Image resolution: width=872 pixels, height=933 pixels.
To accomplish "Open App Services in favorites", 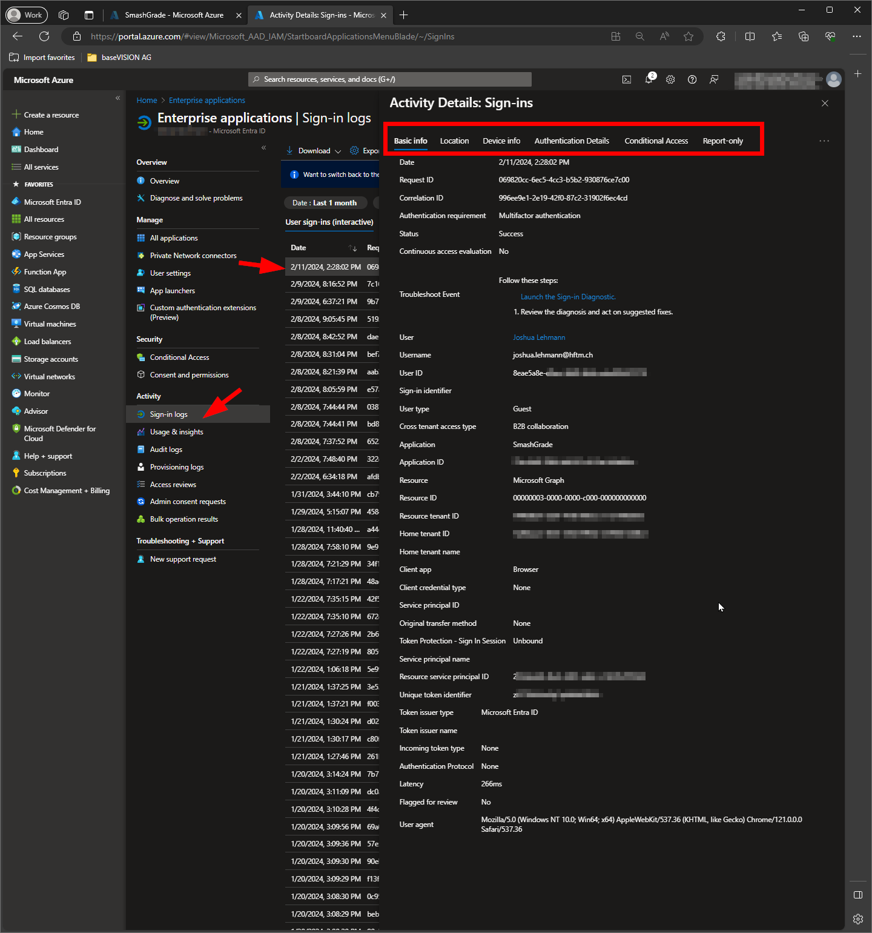I will coord(38,254).
